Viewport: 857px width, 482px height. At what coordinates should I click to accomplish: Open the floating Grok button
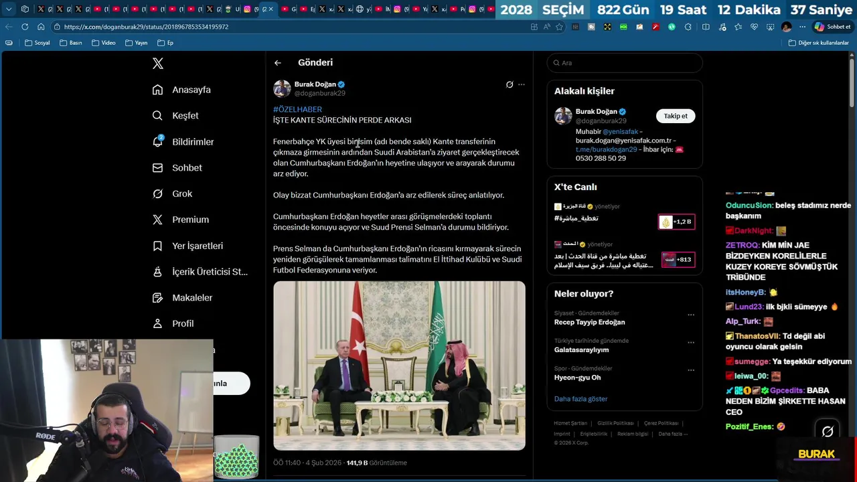(828, 432)
